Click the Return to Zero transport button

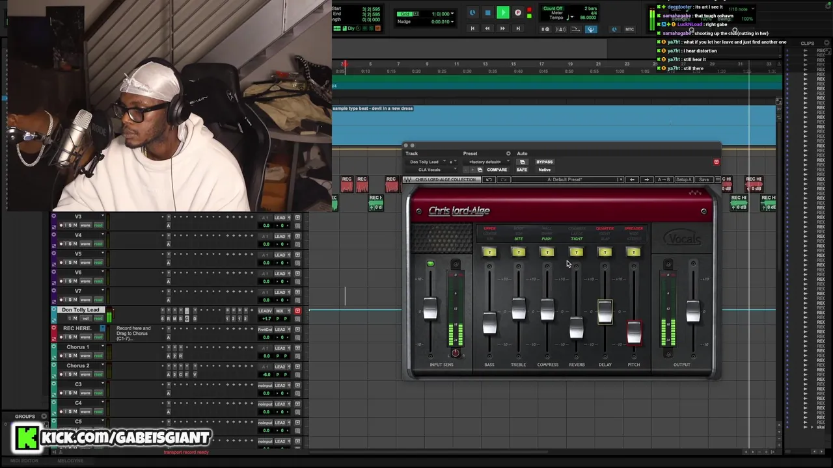(472, 29)
